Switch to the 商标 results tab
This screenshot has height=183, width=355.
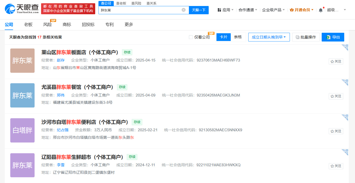(x=67, y=24)
